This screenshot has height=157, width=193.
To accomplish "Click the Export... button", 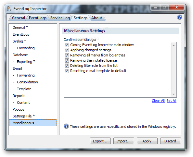I will (x=100, y=141).
